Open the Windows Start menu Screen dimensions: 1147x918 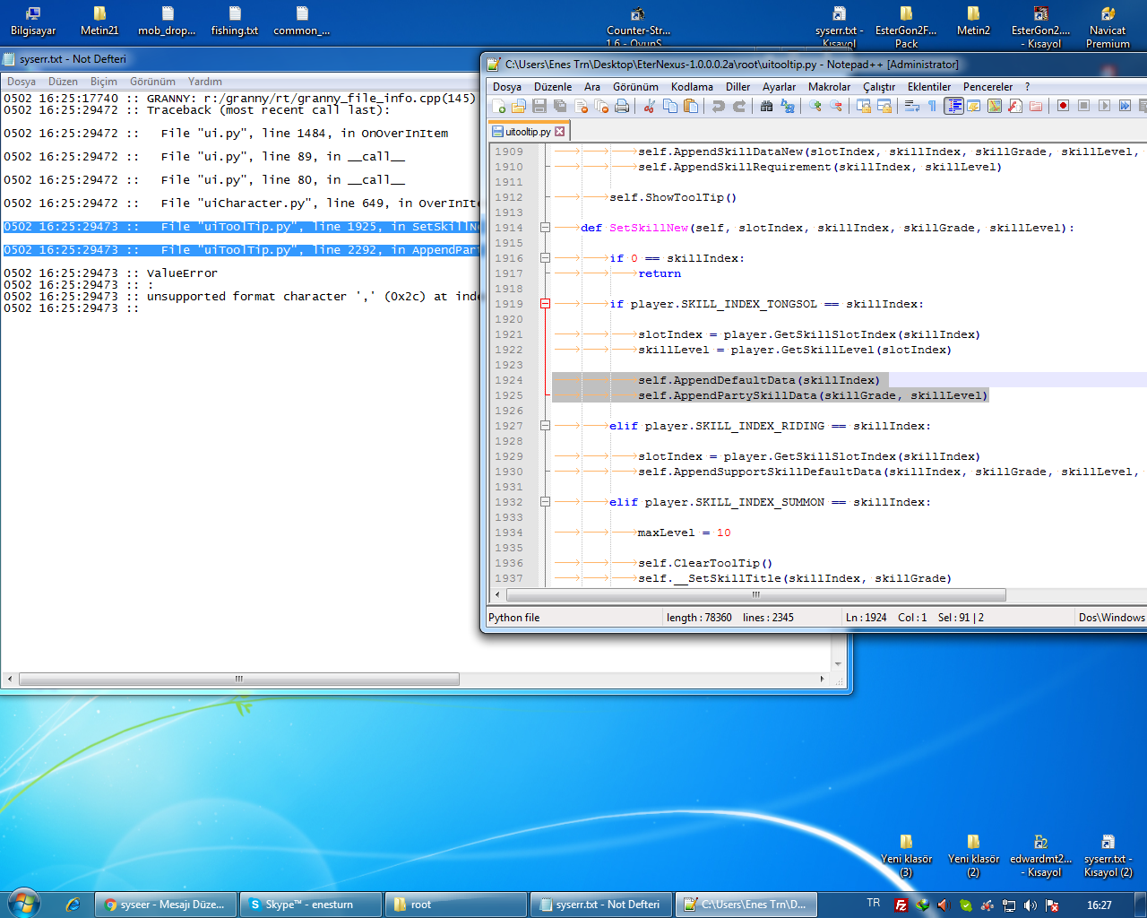click(x=23, y=903)
